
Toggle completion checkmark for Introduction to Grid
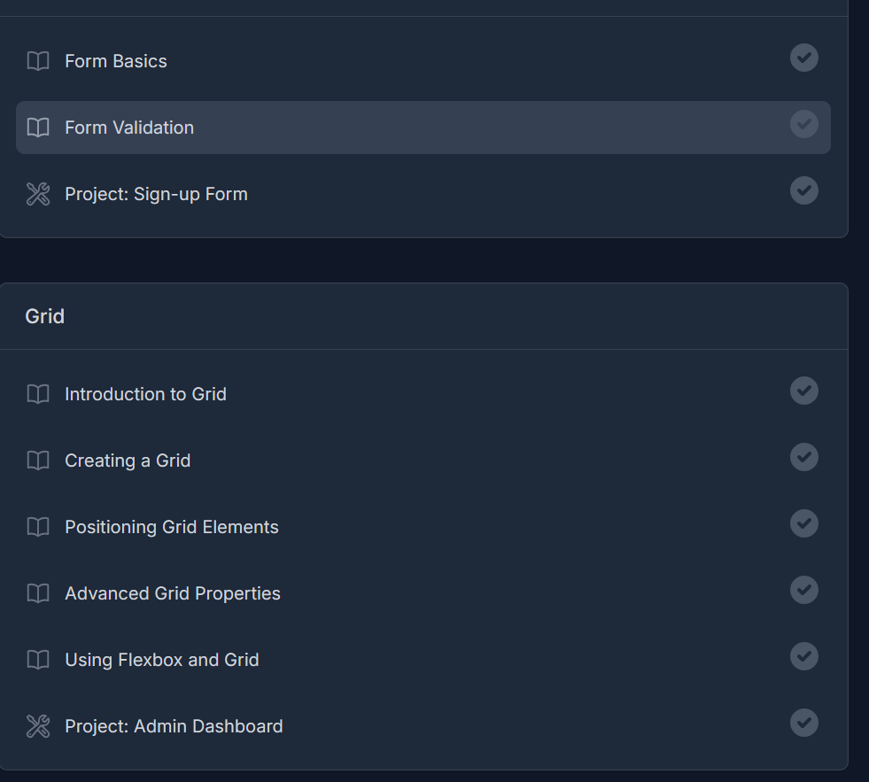click(804, 391)
